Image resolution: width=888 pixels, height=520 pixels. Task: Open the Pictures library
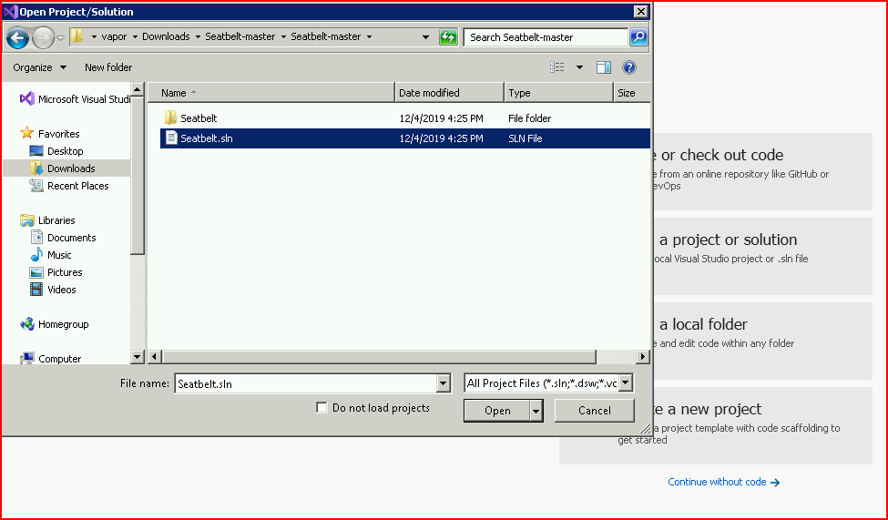(56, 272)
